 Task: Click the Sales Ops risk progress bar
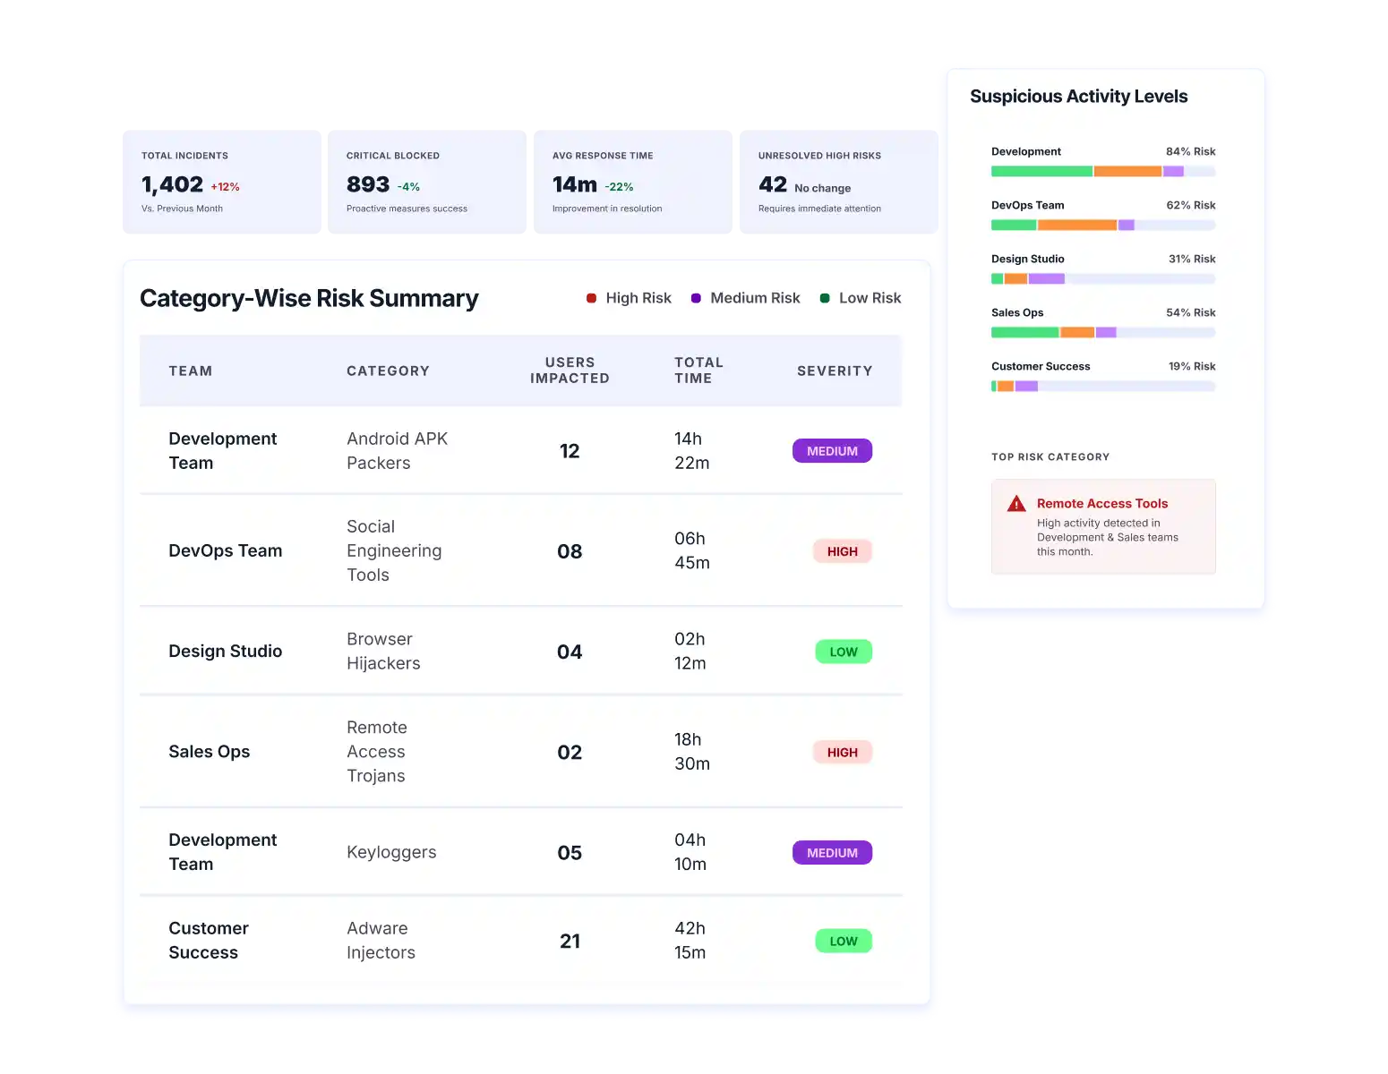coord(1102,332)
